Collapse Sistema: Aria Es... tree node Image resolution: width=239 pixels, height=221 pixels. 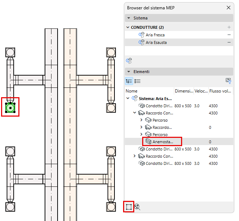(x=128, y=98)
